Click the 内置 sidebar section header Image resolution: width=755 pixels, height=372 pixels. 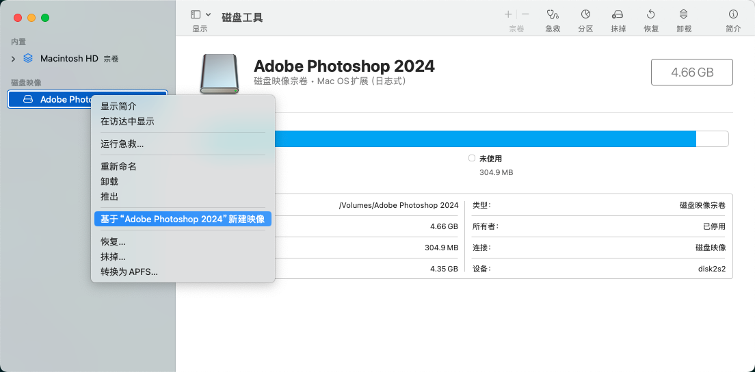click(x=18, y=42)
